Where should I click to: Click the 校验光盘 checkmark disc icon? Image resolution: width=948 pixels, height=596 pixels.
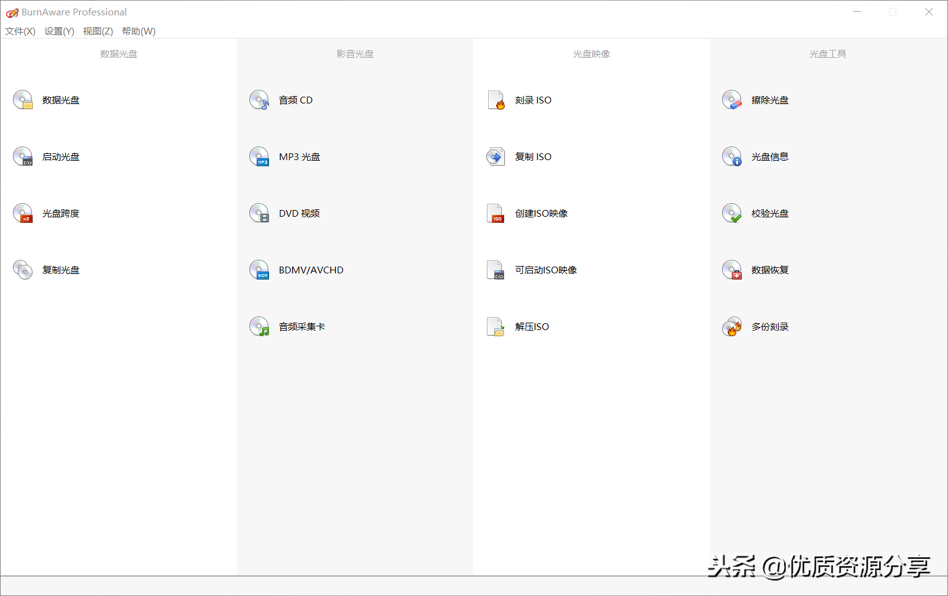(732, 213)
